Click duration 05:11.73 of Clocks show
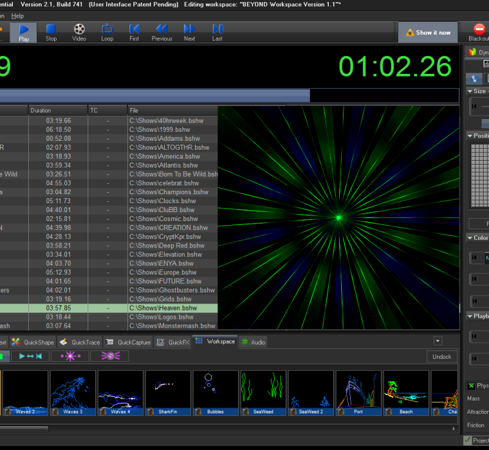 pyautogui.click(x=59, y=201)
